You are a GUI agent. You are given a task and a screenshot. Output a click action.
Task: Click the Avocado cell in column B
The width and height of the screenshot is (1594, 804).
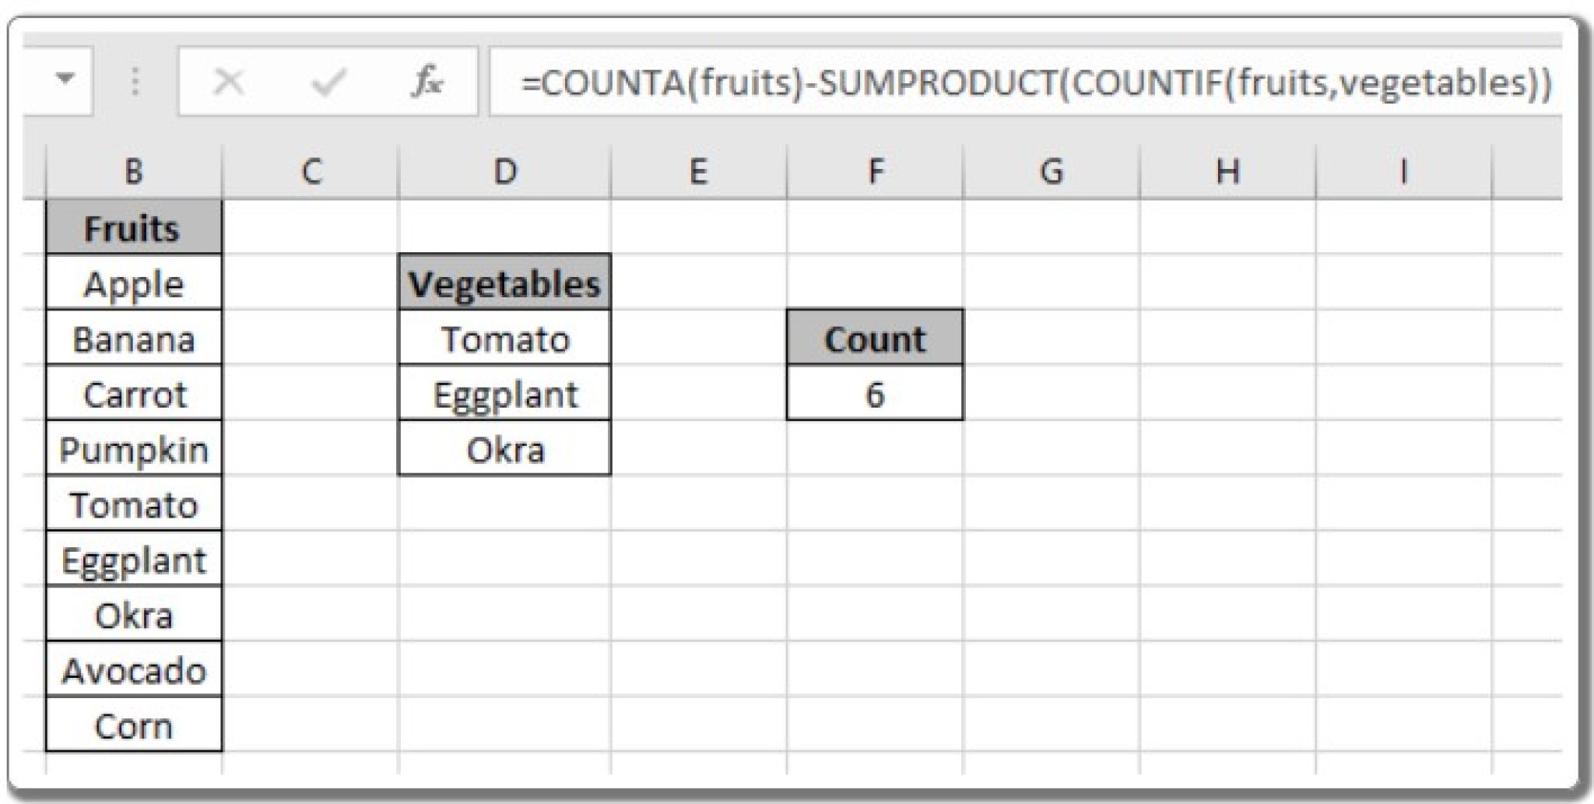(x=134, y=670)
